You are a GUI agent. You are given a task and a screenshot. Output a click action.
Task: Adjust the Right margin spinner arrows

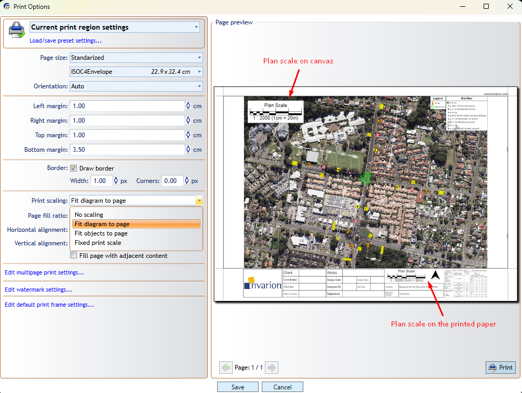[188, 121]
